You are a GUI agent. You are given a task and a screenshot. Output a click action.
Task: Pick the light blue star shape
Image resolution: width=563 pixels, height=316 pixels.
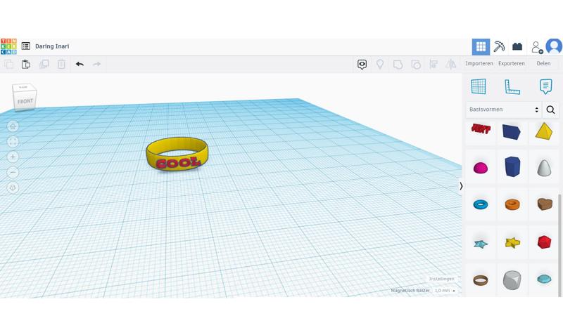click(x=481, y=244)
